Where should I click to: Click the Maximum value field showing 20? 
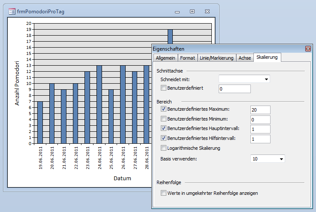[260, 110]
